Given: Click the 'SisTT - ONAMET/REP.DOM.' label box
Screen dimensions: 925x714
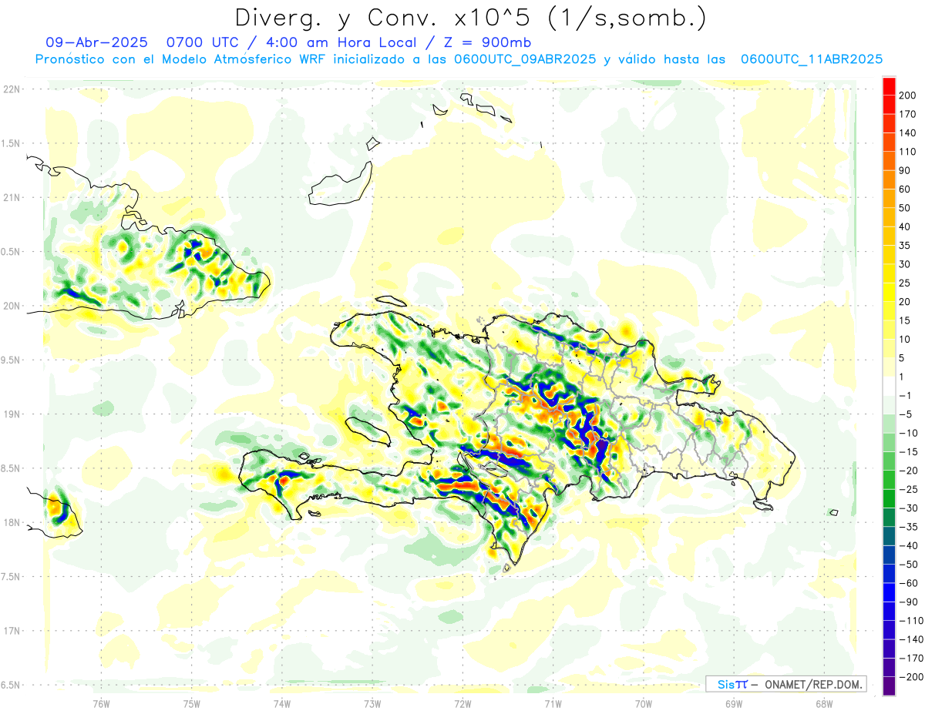Looking at the screenshot, I should pyautogui.click(x=785, y=684).
